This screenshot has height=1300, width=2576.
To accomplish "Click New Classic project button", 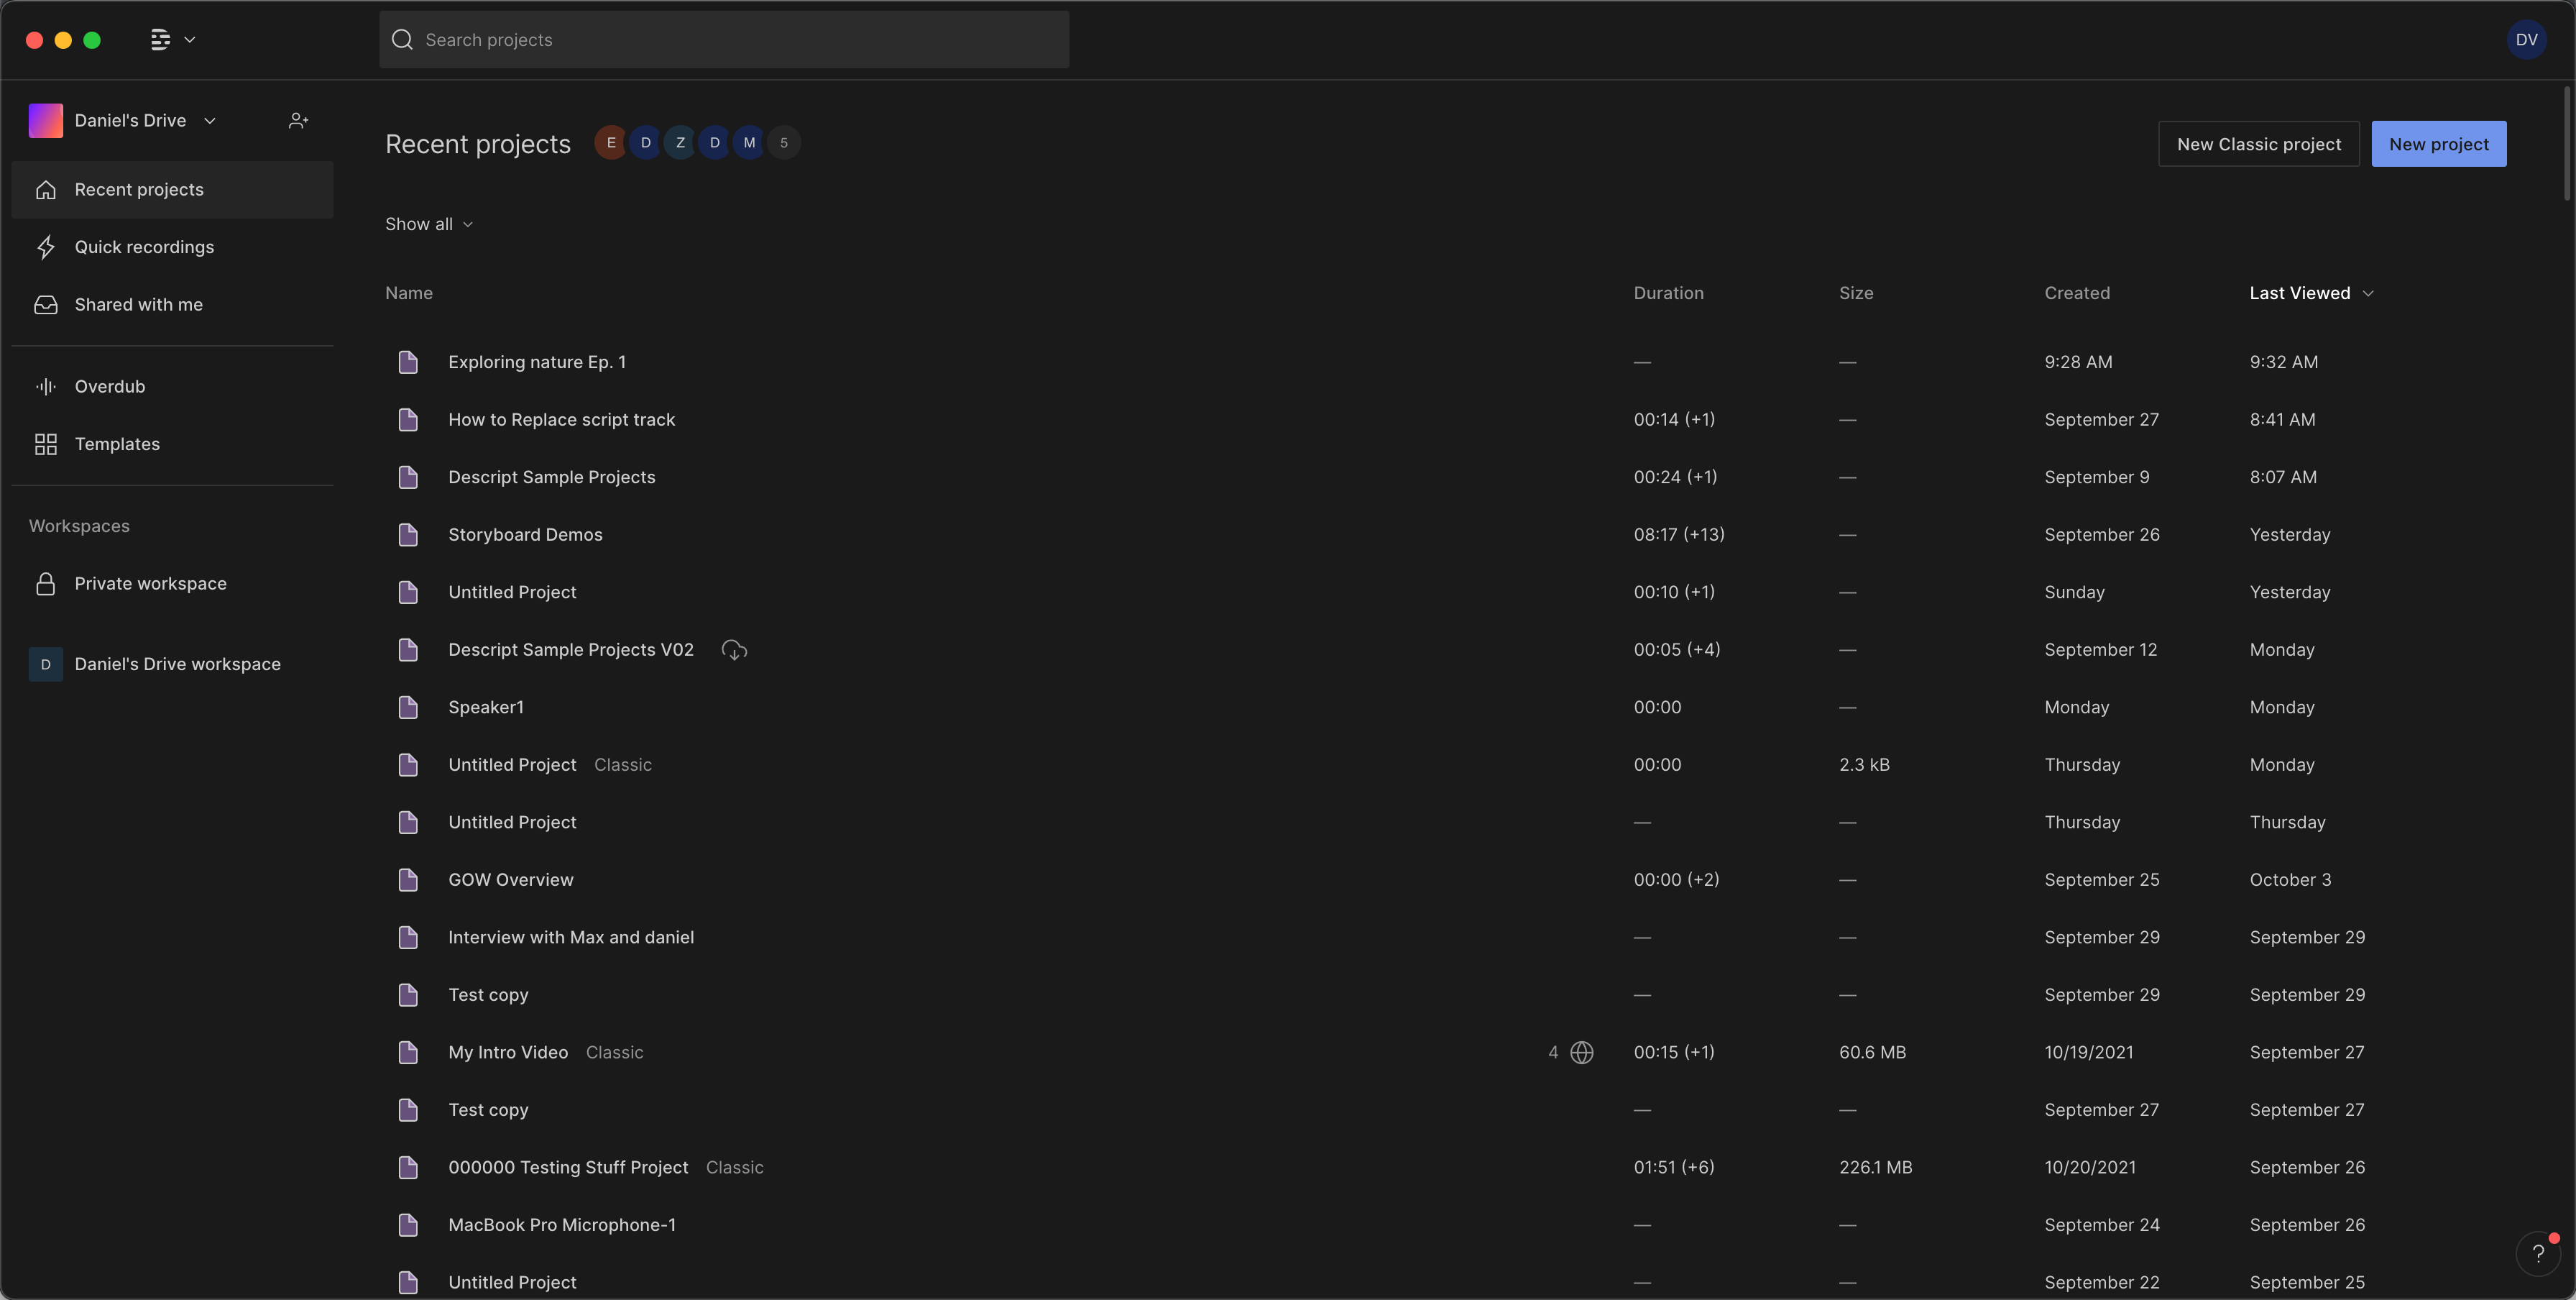I will [2259, 144].
